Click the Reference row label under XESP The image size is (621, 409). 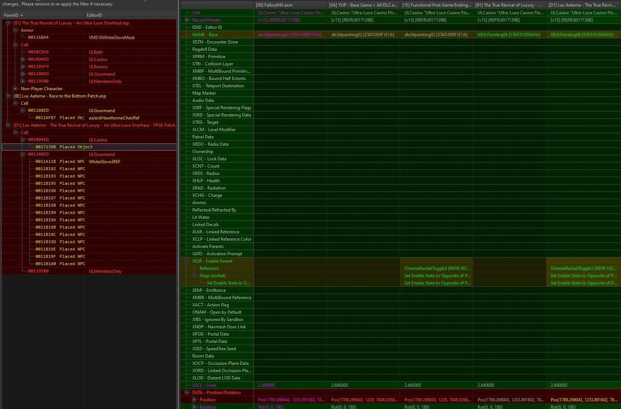pyautogui.click(x=209, y=268)
